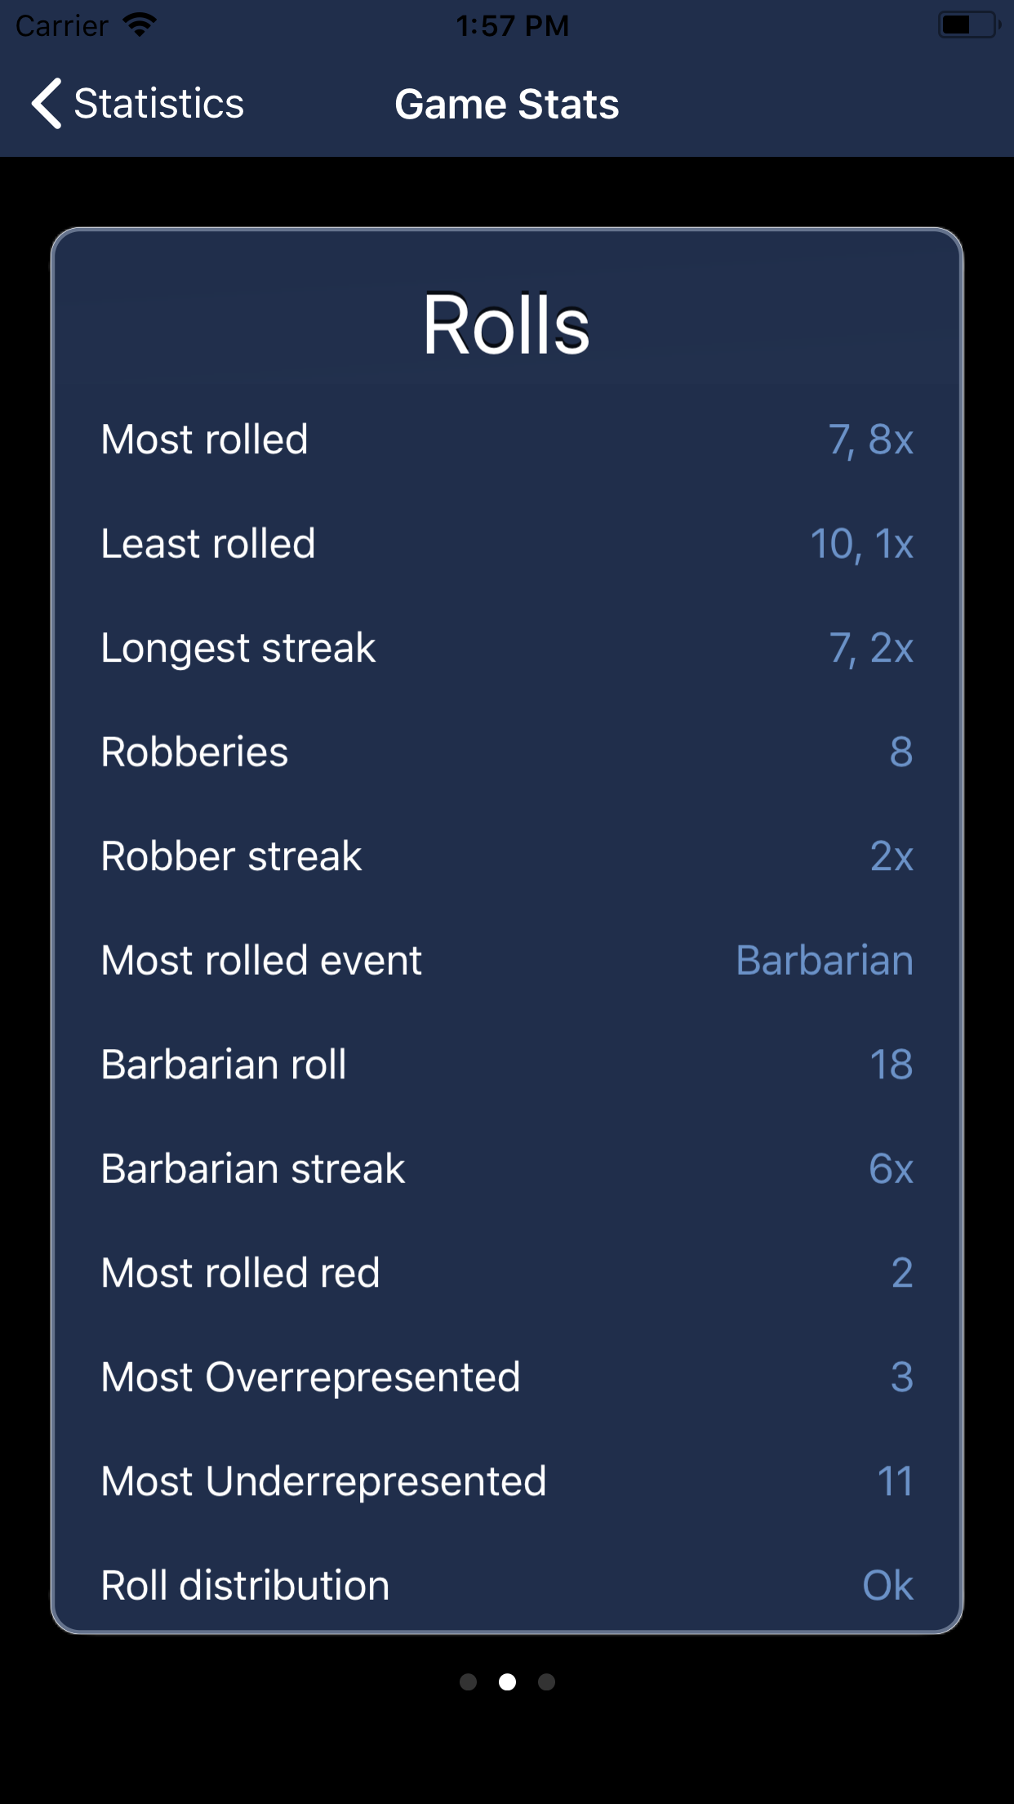Viewport: 1014px width, 1804px height.
Task: Select the Least rolled row
Action: 507,544
